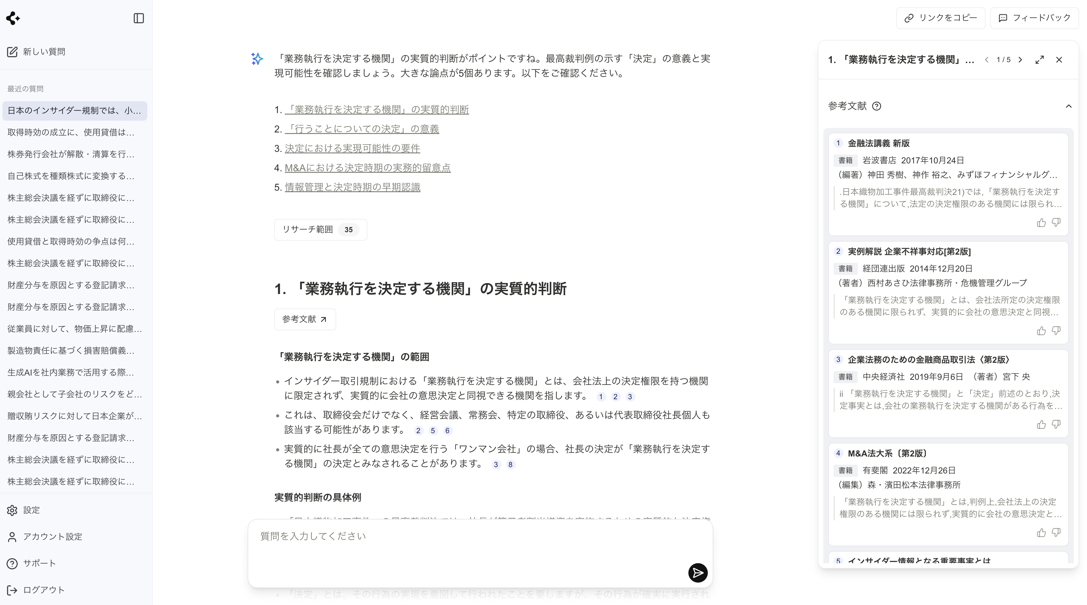
Task: Open recent question 自己株式を種類株式に変換する…
Action: [75, 176]
